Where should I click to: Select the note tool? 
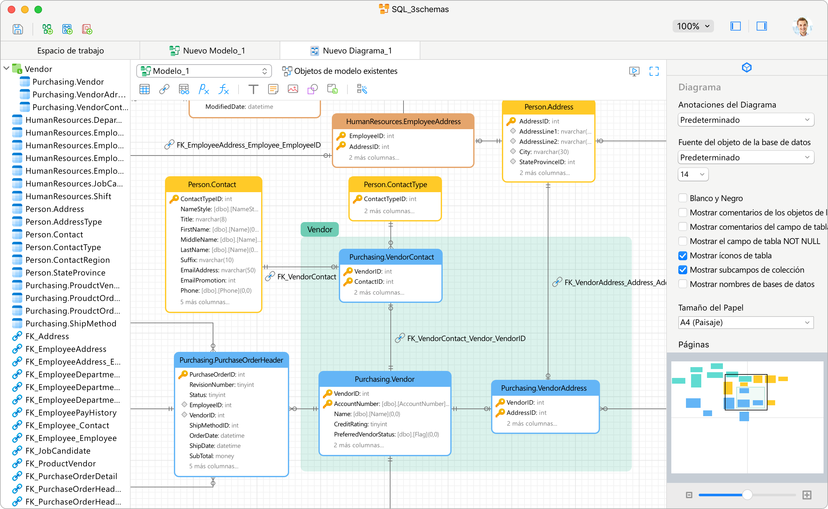[x=273, y=89]
